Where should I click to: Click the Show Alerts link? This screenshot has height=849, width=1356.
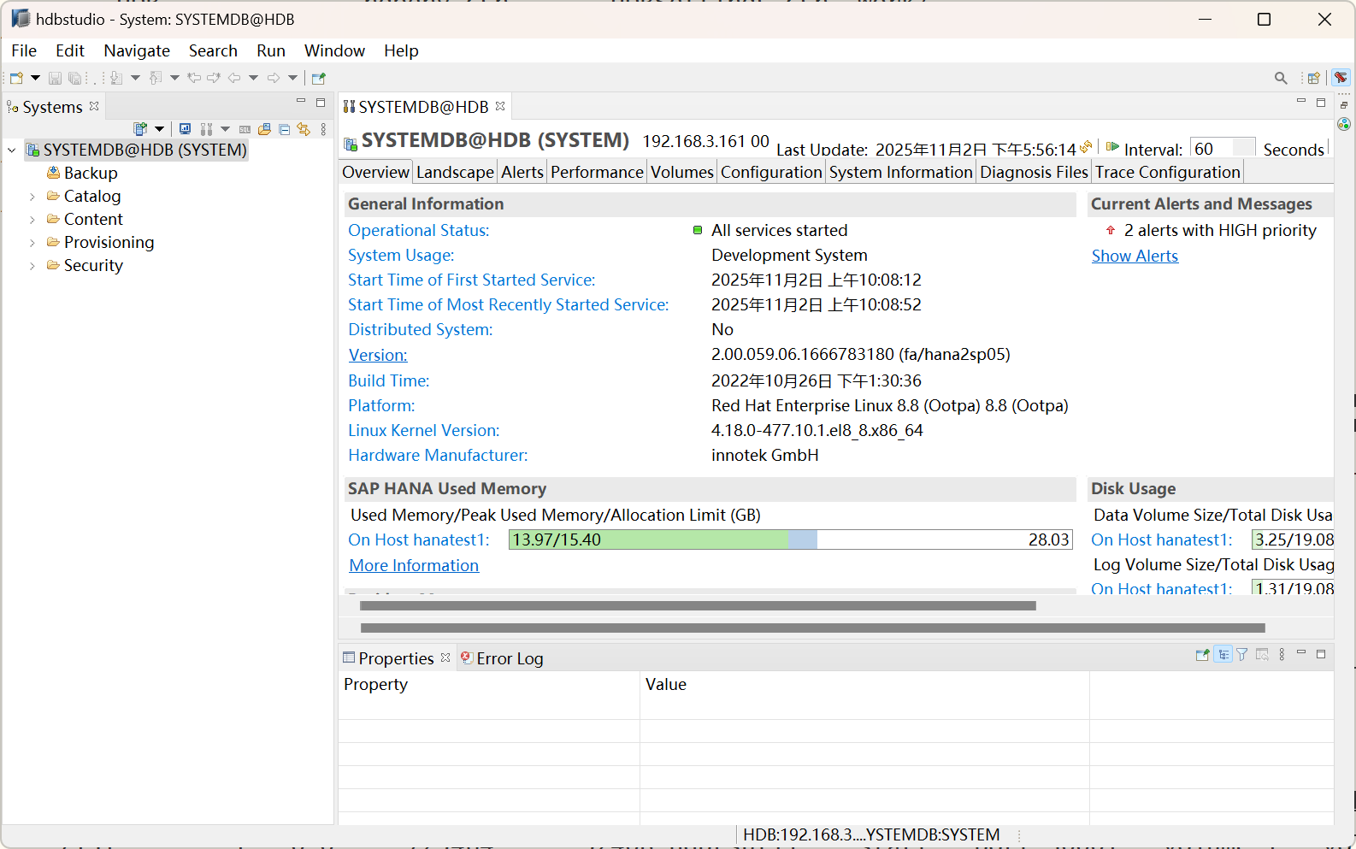point(1135,256)
